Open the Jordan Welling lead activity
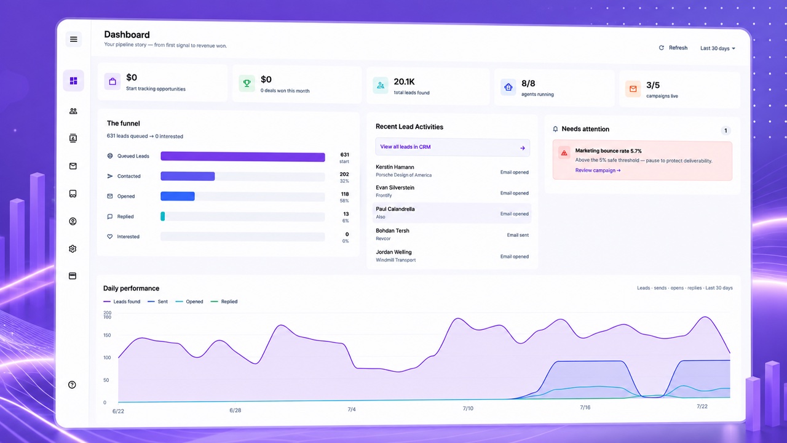787x443 pixels. [453, 256]
